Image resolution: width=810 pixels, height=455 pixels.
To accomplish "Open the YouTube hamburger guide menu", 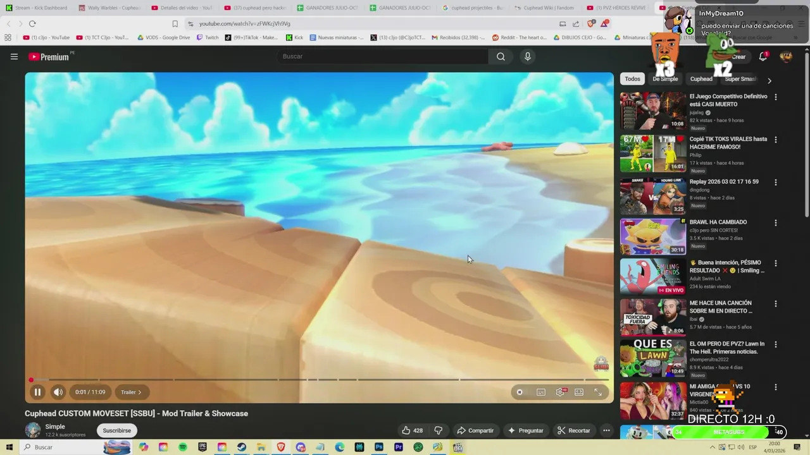I will [14, 57].
